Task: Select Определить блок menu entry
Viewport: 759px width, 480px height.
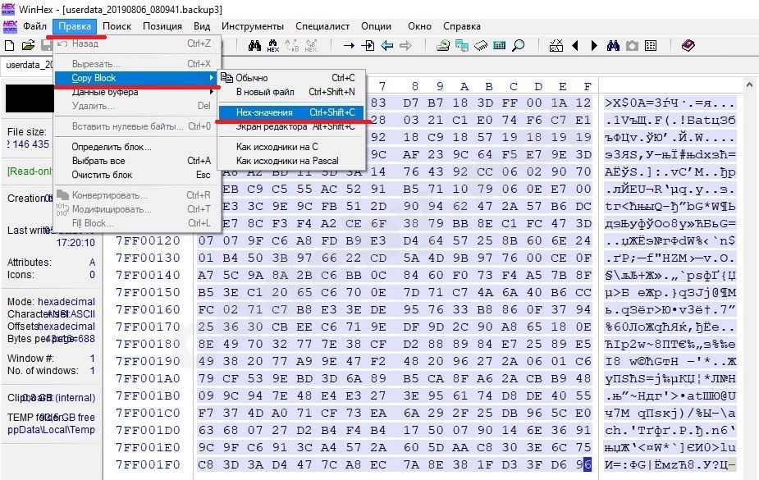Action: pos(135,147)
